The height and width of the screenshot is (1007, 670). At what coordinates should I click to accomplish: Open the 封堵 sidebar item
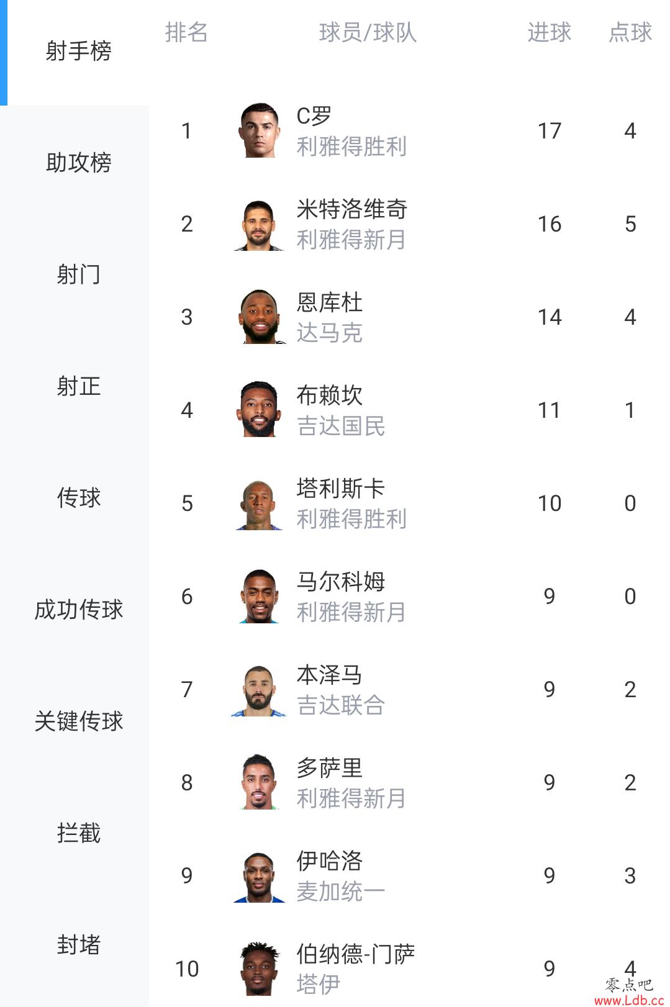pyautogui.click(x=78, y=944)
